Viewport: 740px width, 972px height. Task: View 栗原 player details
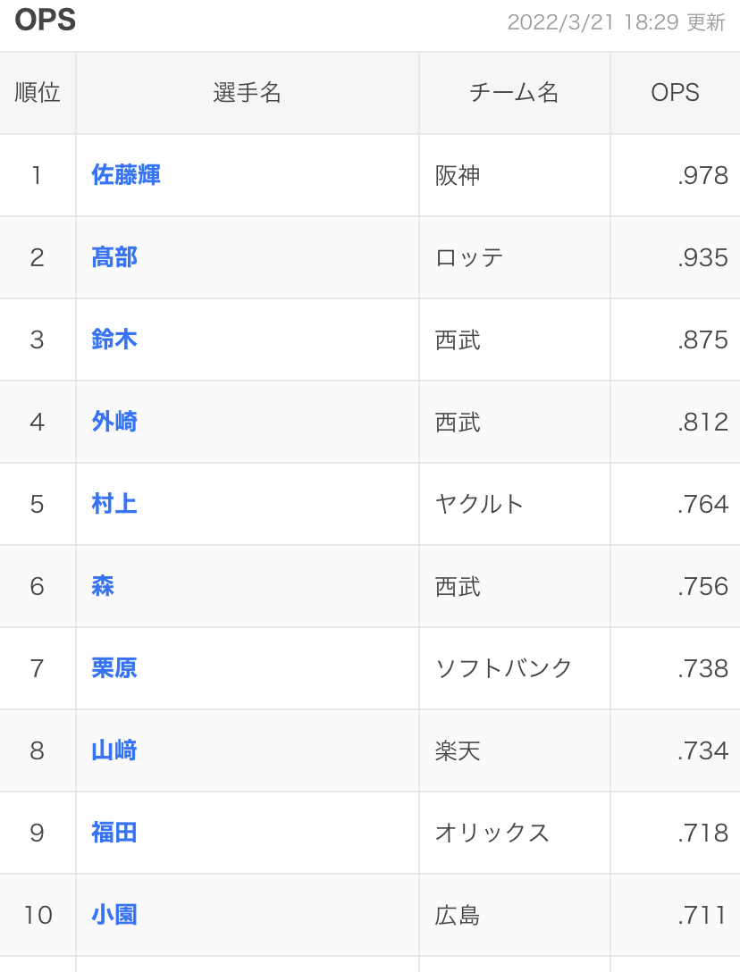coord(114,668)
